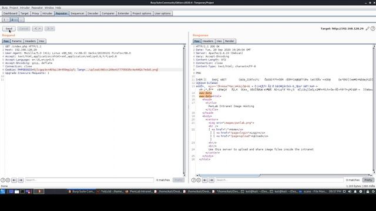The height and width of the screenshot is (211, 376).
Task: Click request pane Pretty button
Action: coord(179,180)
